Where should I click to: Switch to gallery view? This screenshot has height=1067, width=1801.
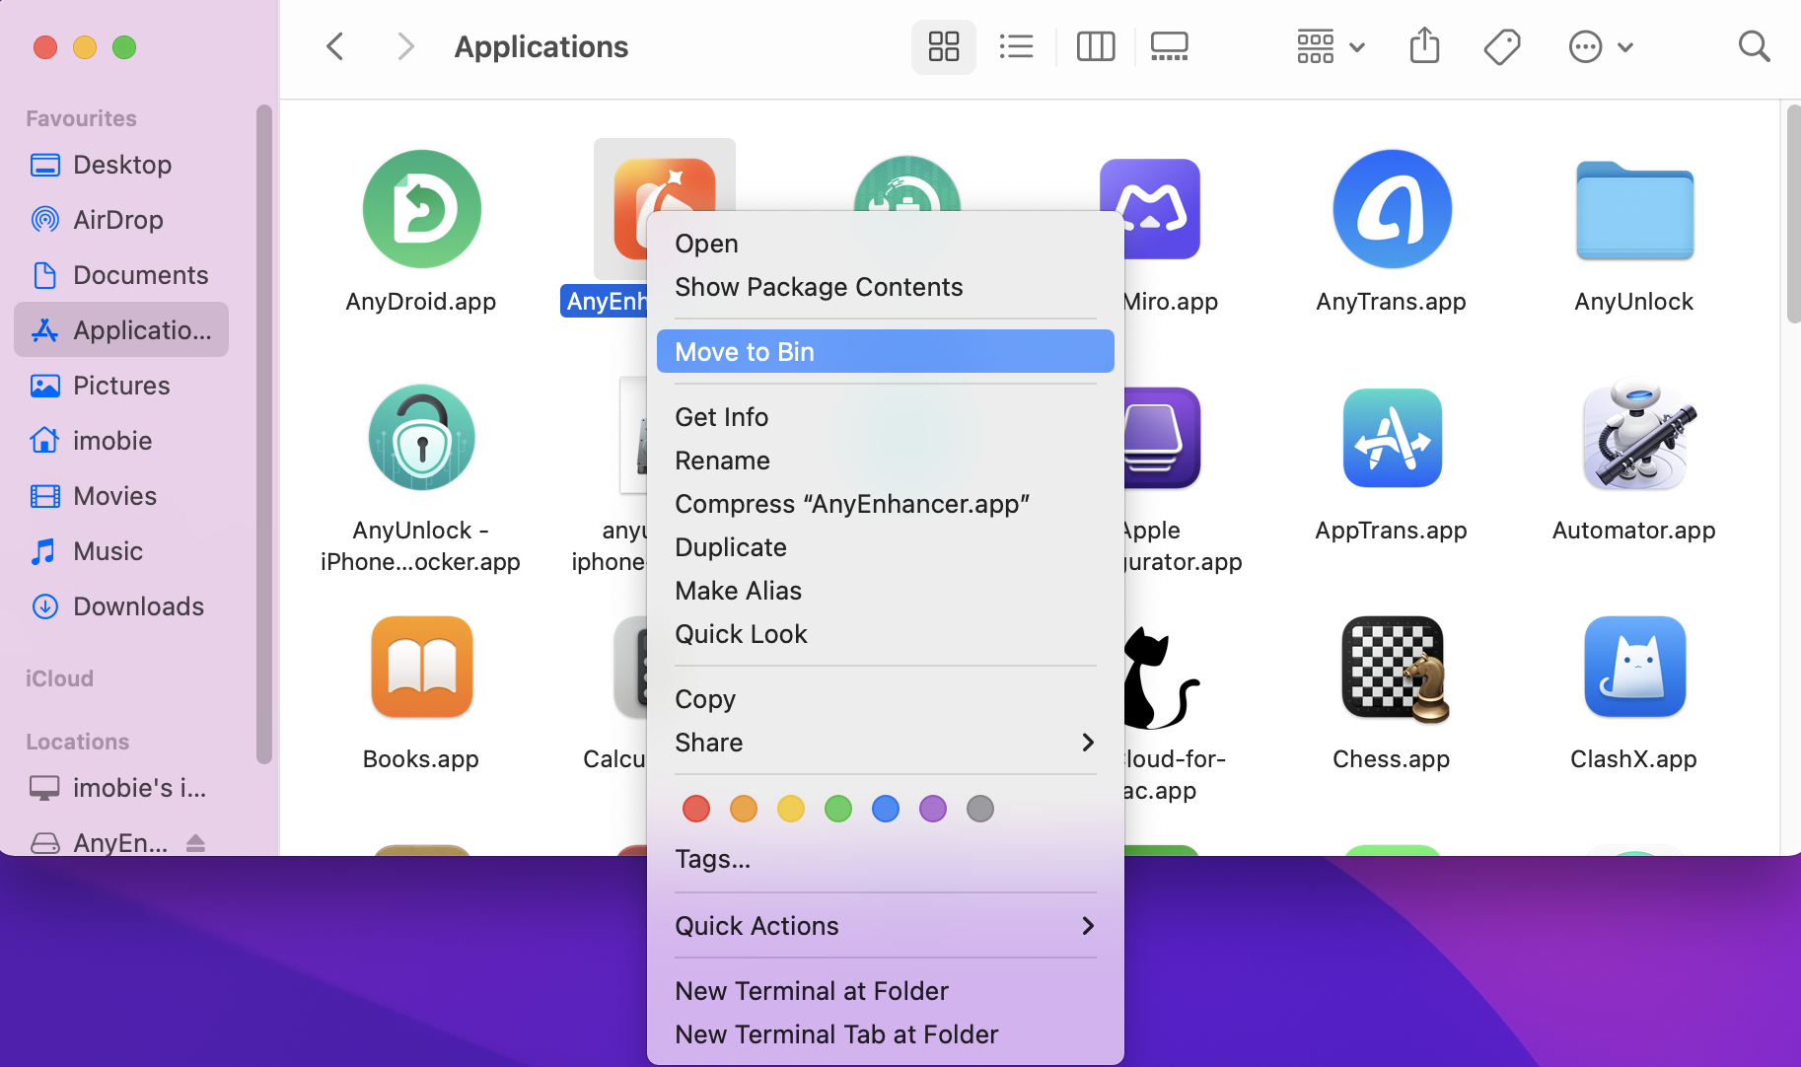click(1169, 46)
